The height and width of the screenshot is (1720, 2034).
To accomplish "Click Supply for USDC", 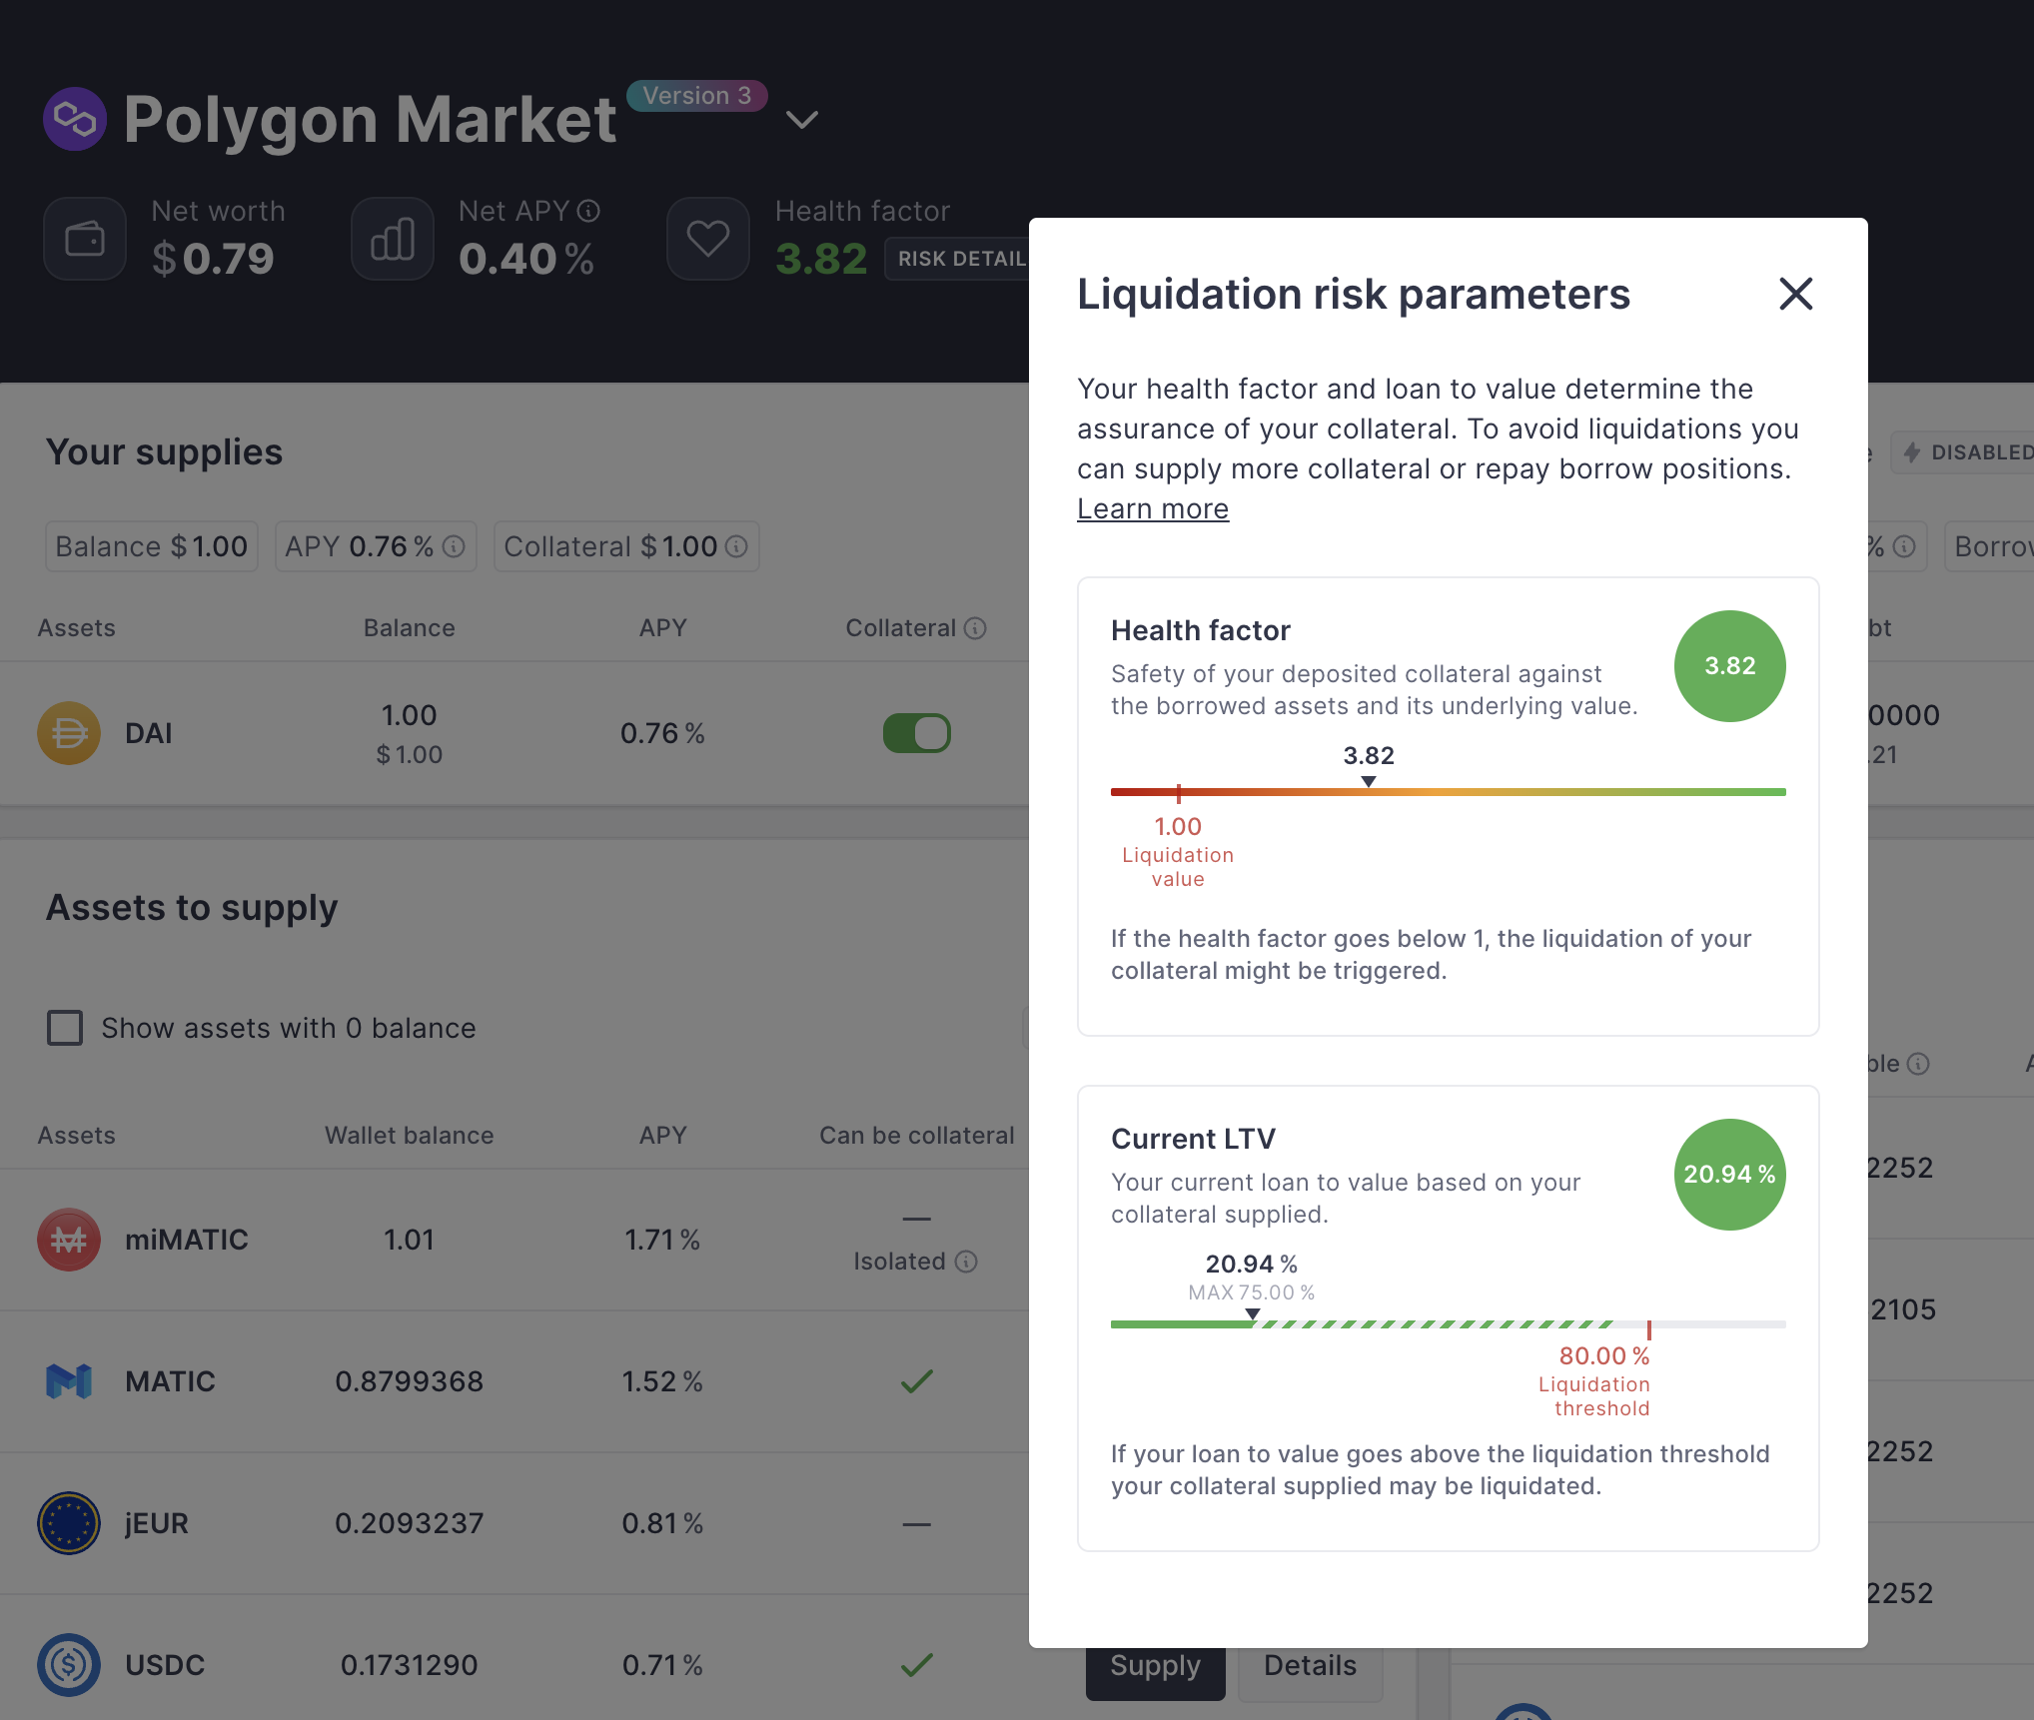I will [1154, 1665].
